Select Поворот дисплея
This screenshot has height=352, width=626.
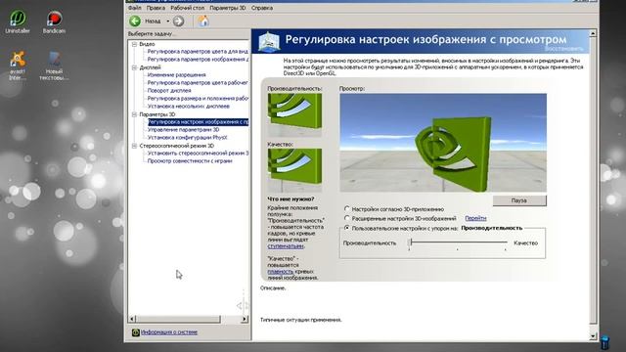pyautogui.click(x=169, y=91)
